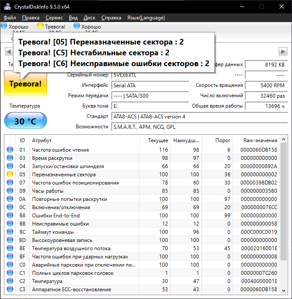Viewport: 292px width, 299px height.
Task: Select the first disk marked Хорошо
Action: (15, 27)
